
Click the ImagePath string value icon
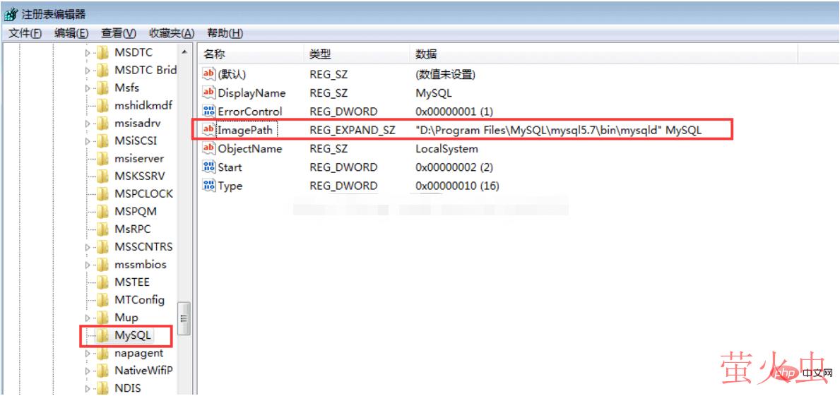point(208,129)
